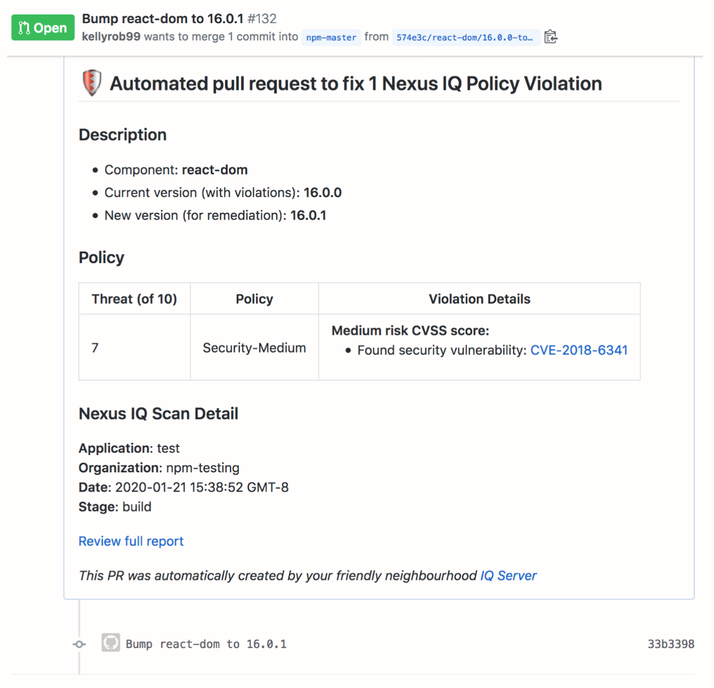
Task: Click the Automated pull request heading text
Action: pos(355,84)
